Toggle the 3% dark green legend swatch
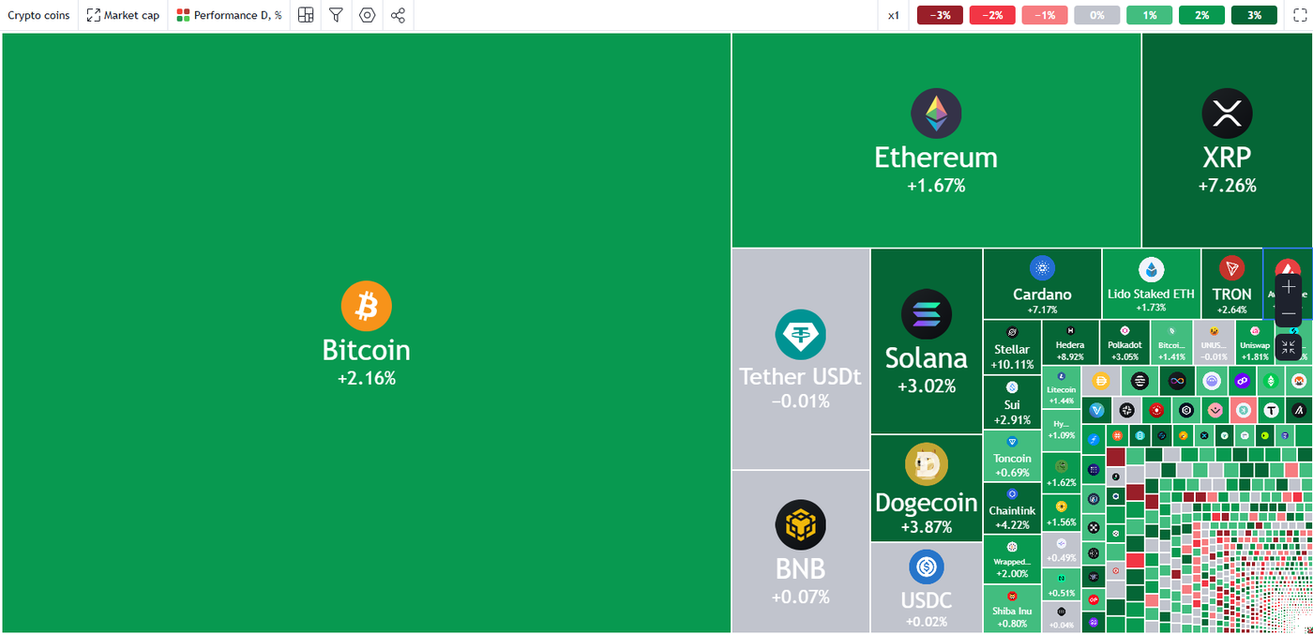Viewport: 1313px width, 635px height. (1254, 15)
